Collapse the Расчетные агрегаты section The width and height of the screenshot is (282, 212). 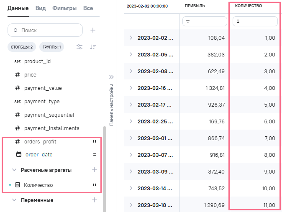[14, 170]
